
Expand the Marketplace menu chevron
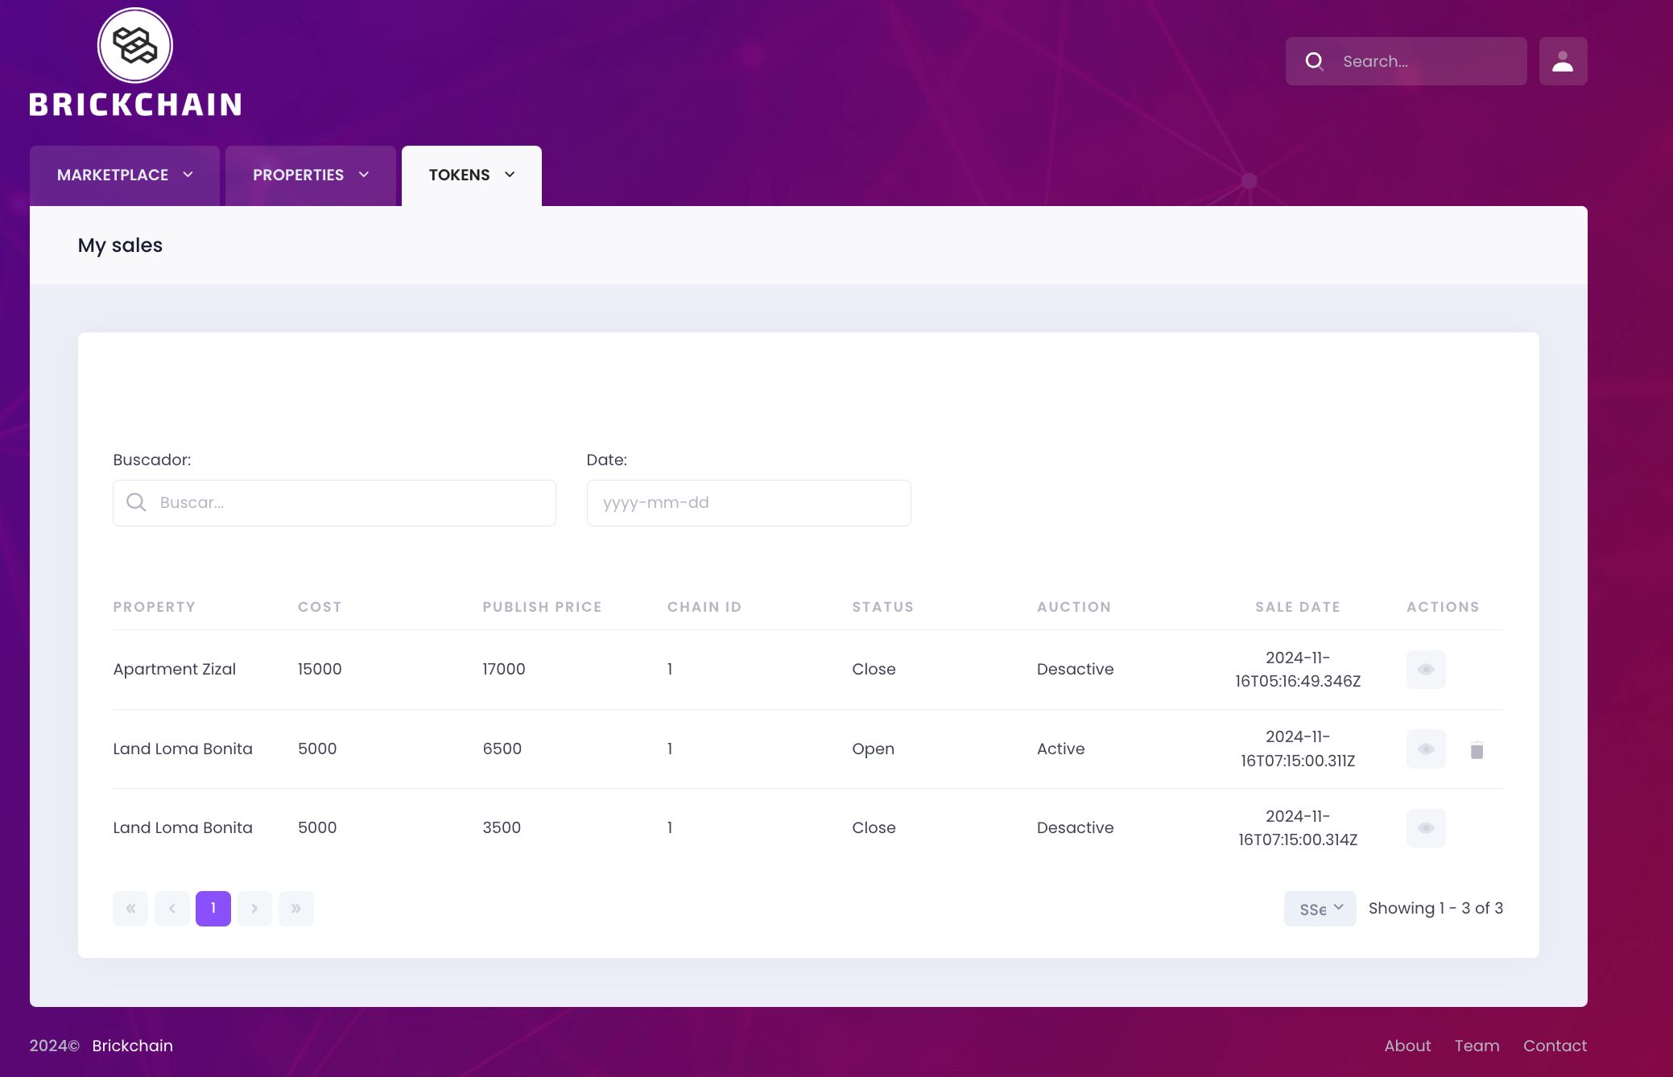pos(188,175)
